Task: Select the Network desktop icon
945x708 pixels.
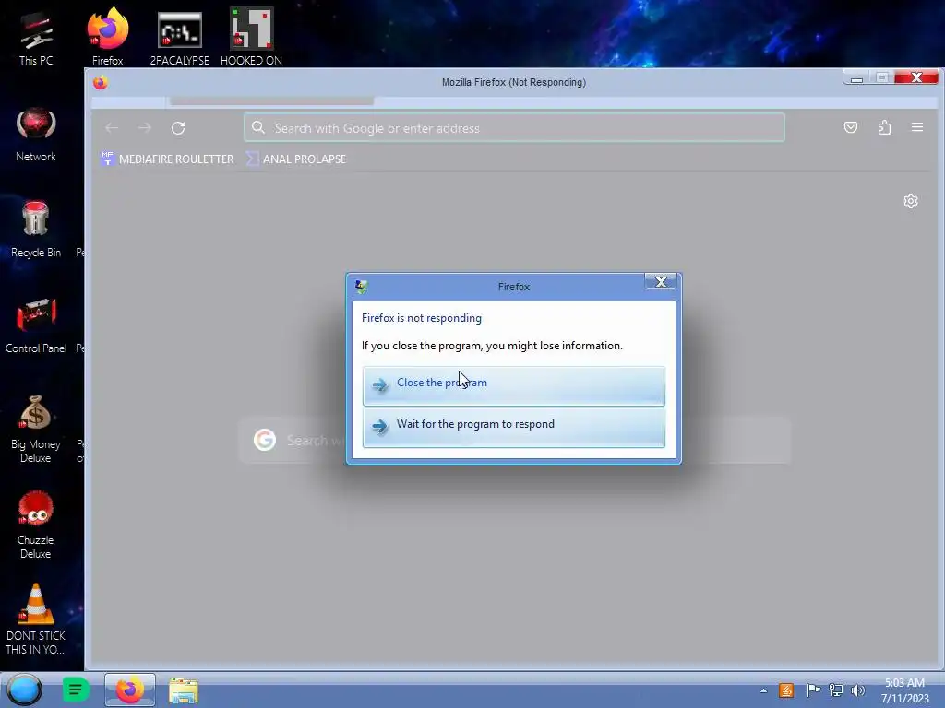Action: 36,135
